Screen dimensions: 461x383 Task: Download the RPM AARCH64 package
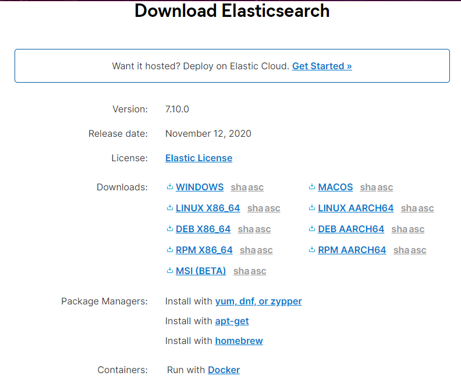pyautogui.click(x=352, y=250)
